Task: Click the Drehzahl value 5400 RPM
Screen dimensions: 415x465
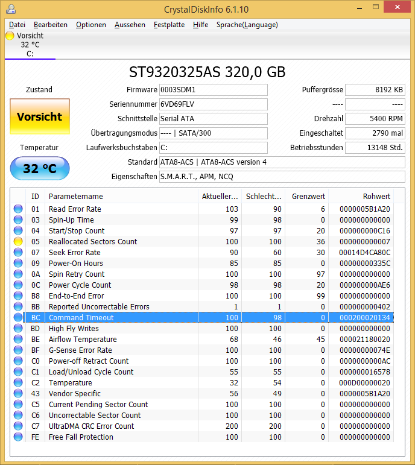Action: [x=375, y=119]
